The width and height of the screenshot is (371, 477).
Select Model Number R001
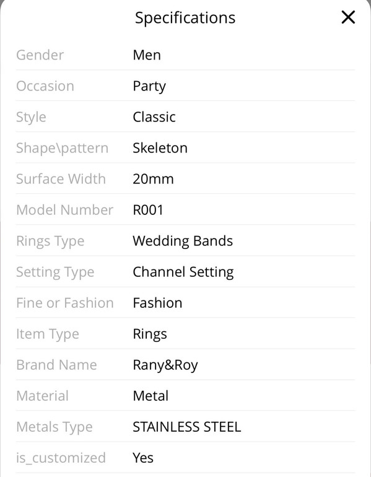pos(148,210)
